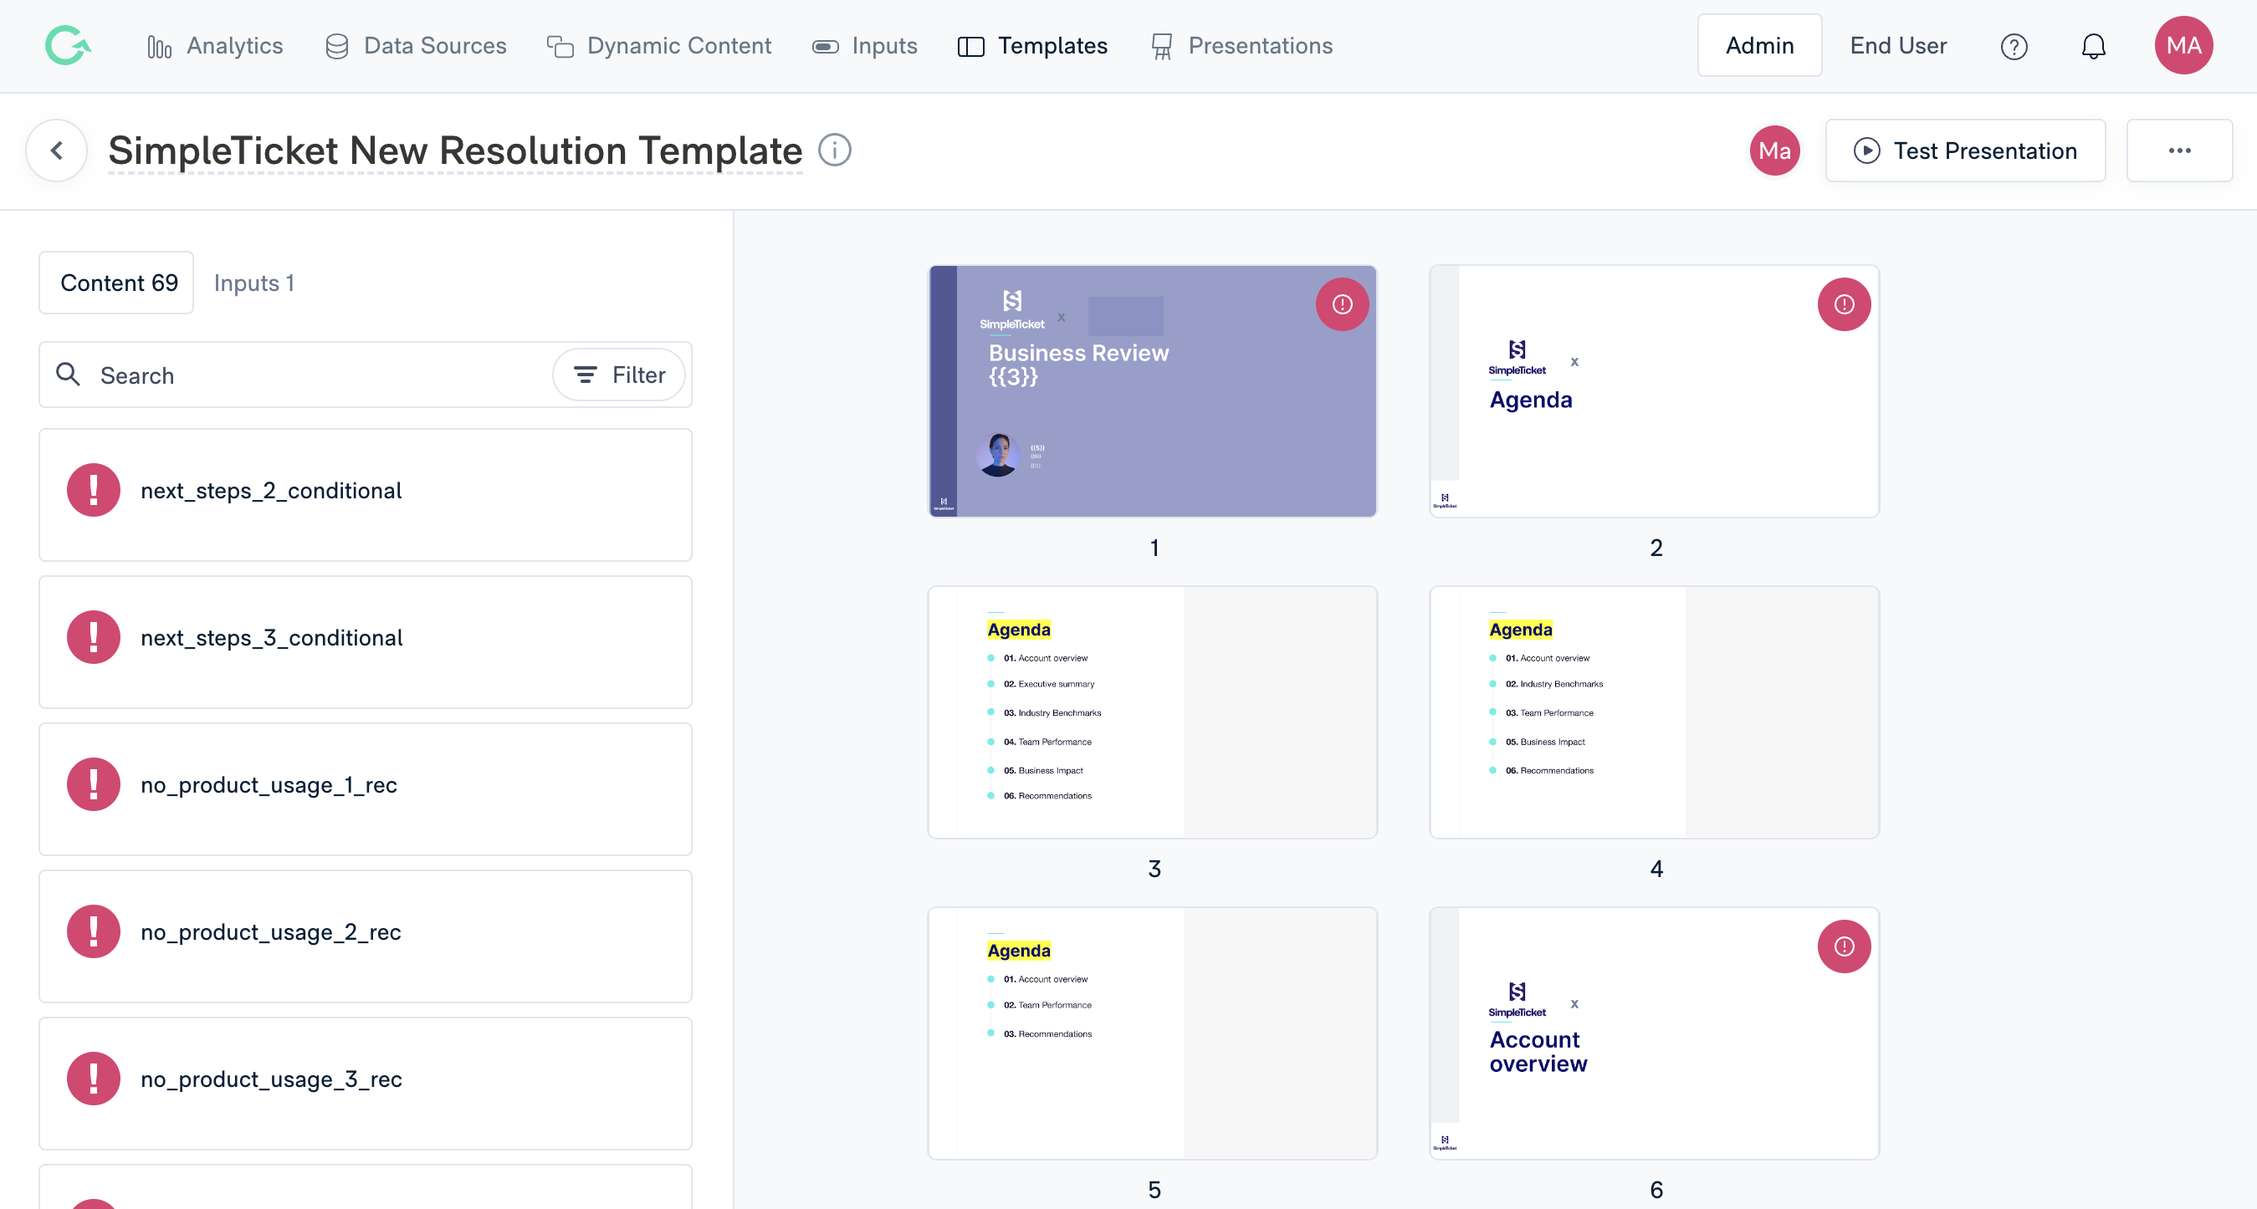Select slide 5 agenda thumbnail
2257x1209 pixels.
point(1153,1033)
